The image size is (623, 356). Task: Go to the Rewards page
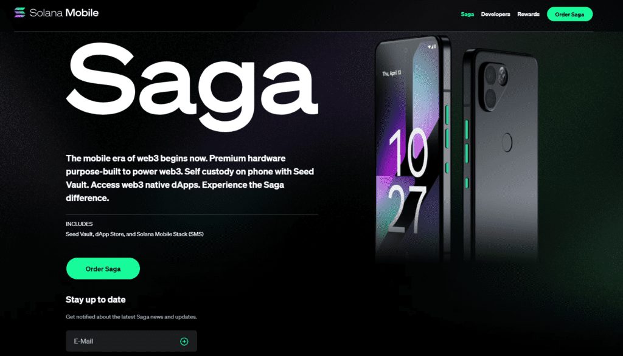pyautogui.click(x=528, y=15)
